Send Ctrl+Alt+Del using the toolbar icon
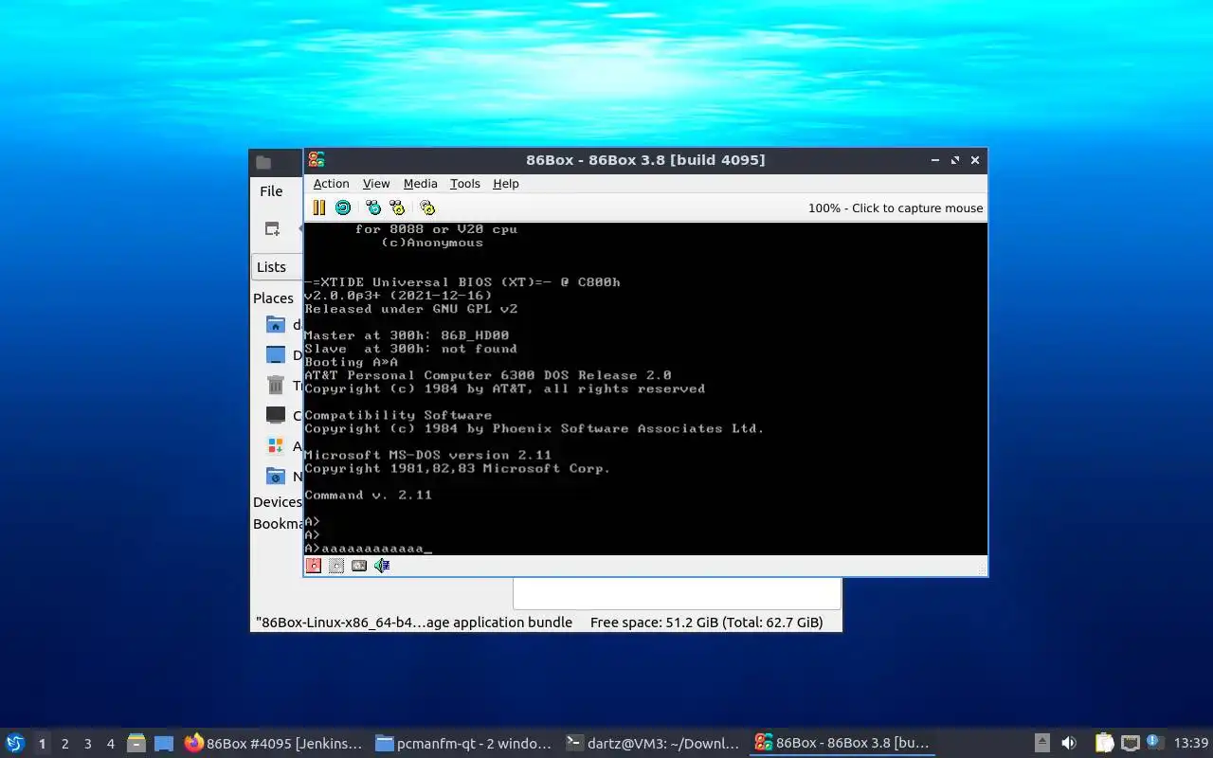Viewport: 1213px width, 758px height. [x=373, y=208]
